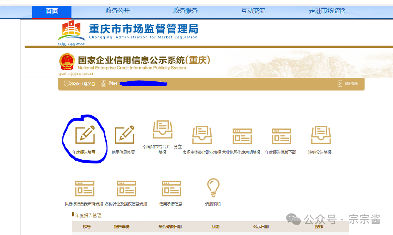
Task: Click 年度报告模版下载 icon
Action: [x=281, y=136]
